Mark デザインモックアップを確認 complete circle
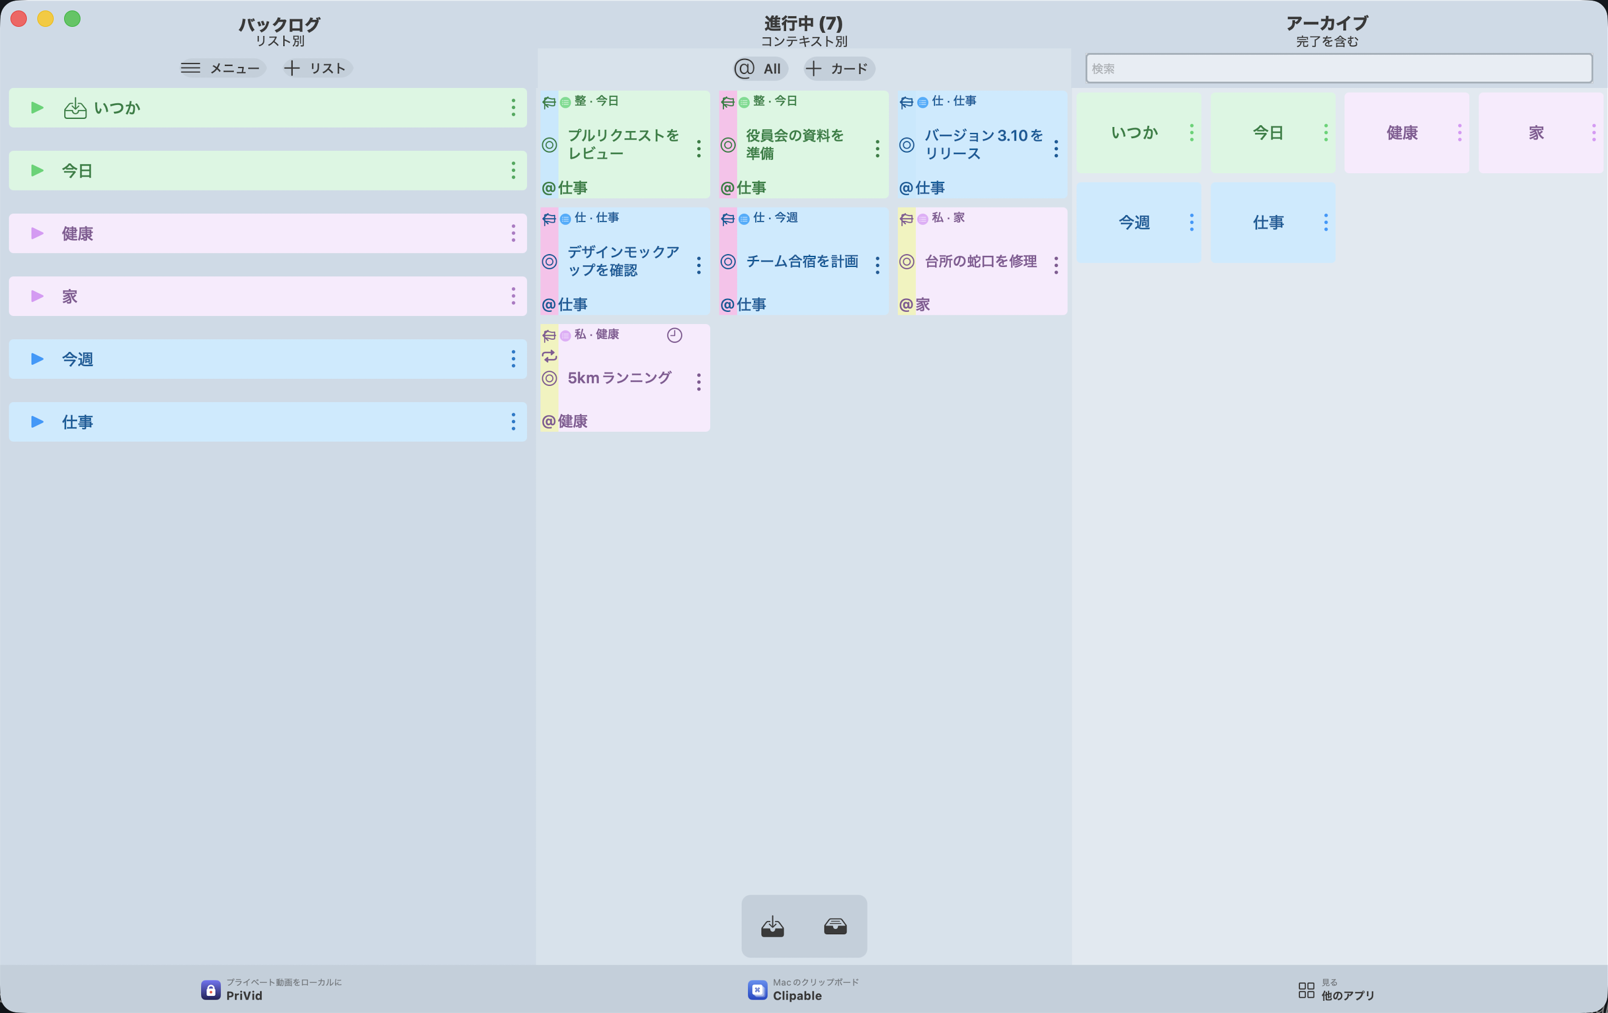Image resolution: width=1608 pixels, height=1013 pixels. [549, 262]
